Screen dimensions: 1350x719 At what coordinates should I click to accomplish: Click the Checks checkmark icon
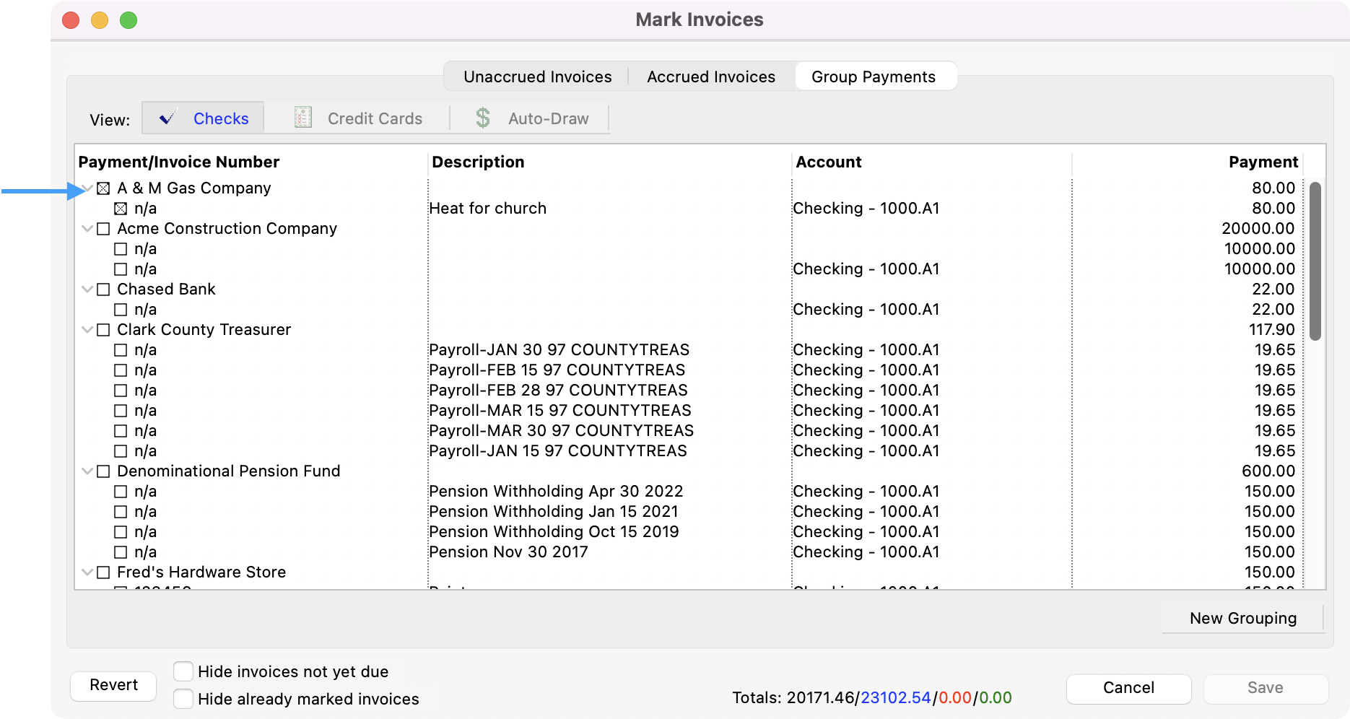pyautogui.click(x=167, y=118)
